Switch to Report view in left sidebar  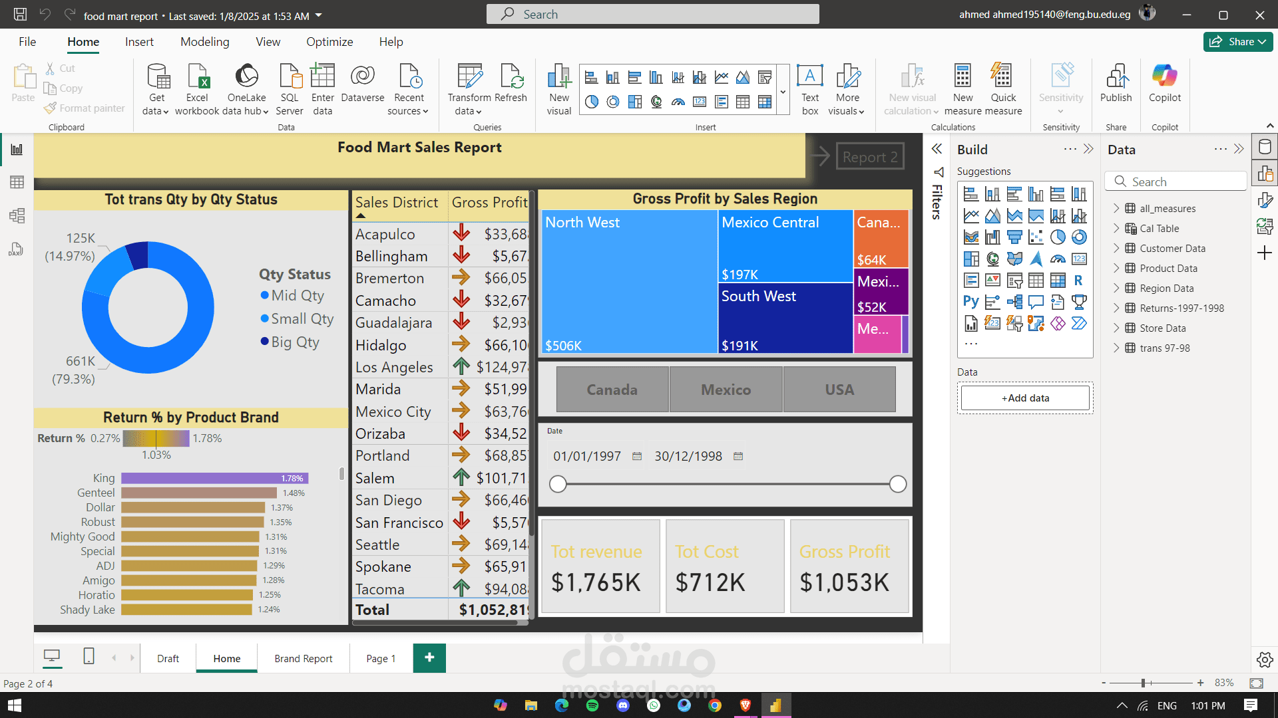tap(17, 150)
